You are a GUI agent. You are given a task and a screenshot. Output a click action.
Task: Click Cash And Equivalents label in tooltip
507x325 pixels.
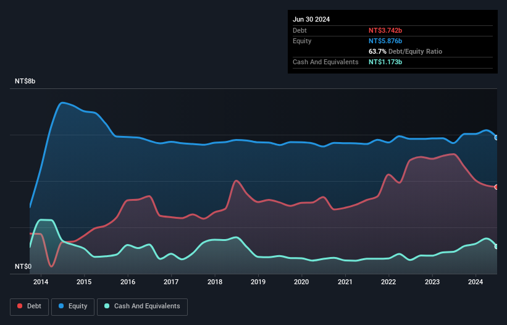coord(325,62)
